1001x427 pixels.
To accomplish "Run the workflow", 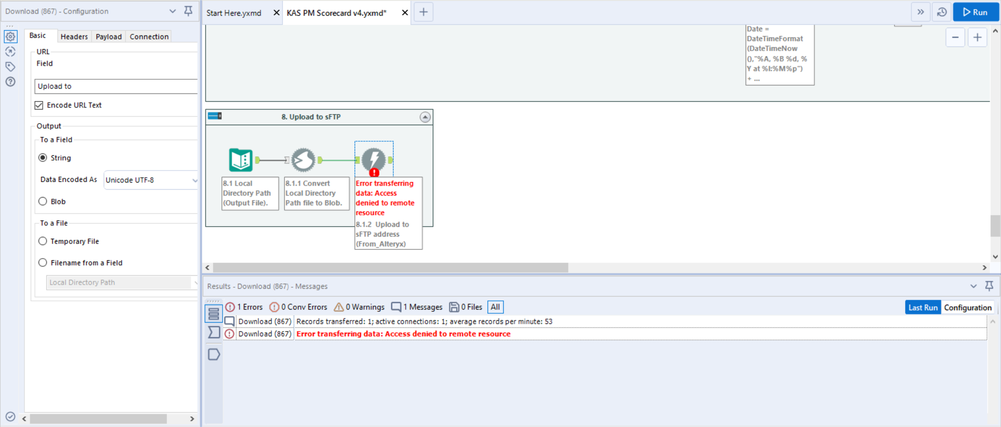I will click(x=975, y=12).
